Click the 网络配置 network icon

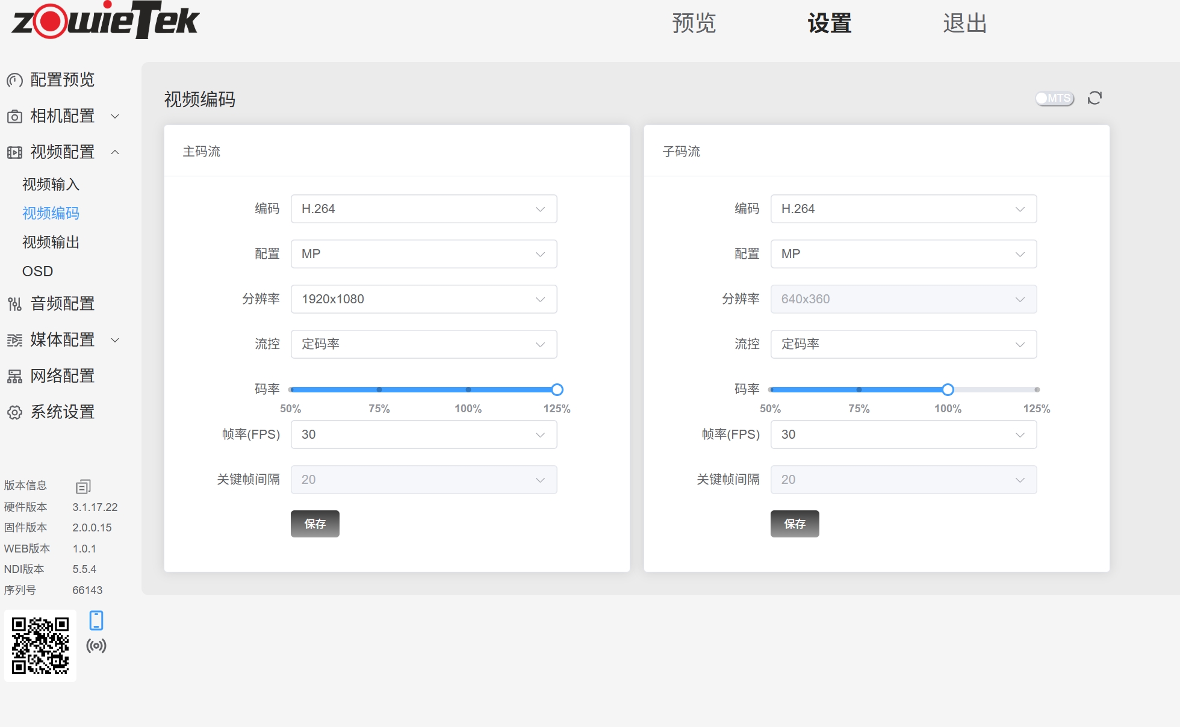[x=14, y=376]
